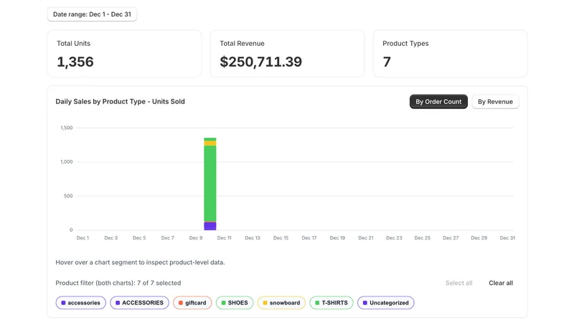This screenshot has width=574, height=323.
Task: Toggle the SHOES filter chip
Action: pyautogui.click(x=235, y=303)
